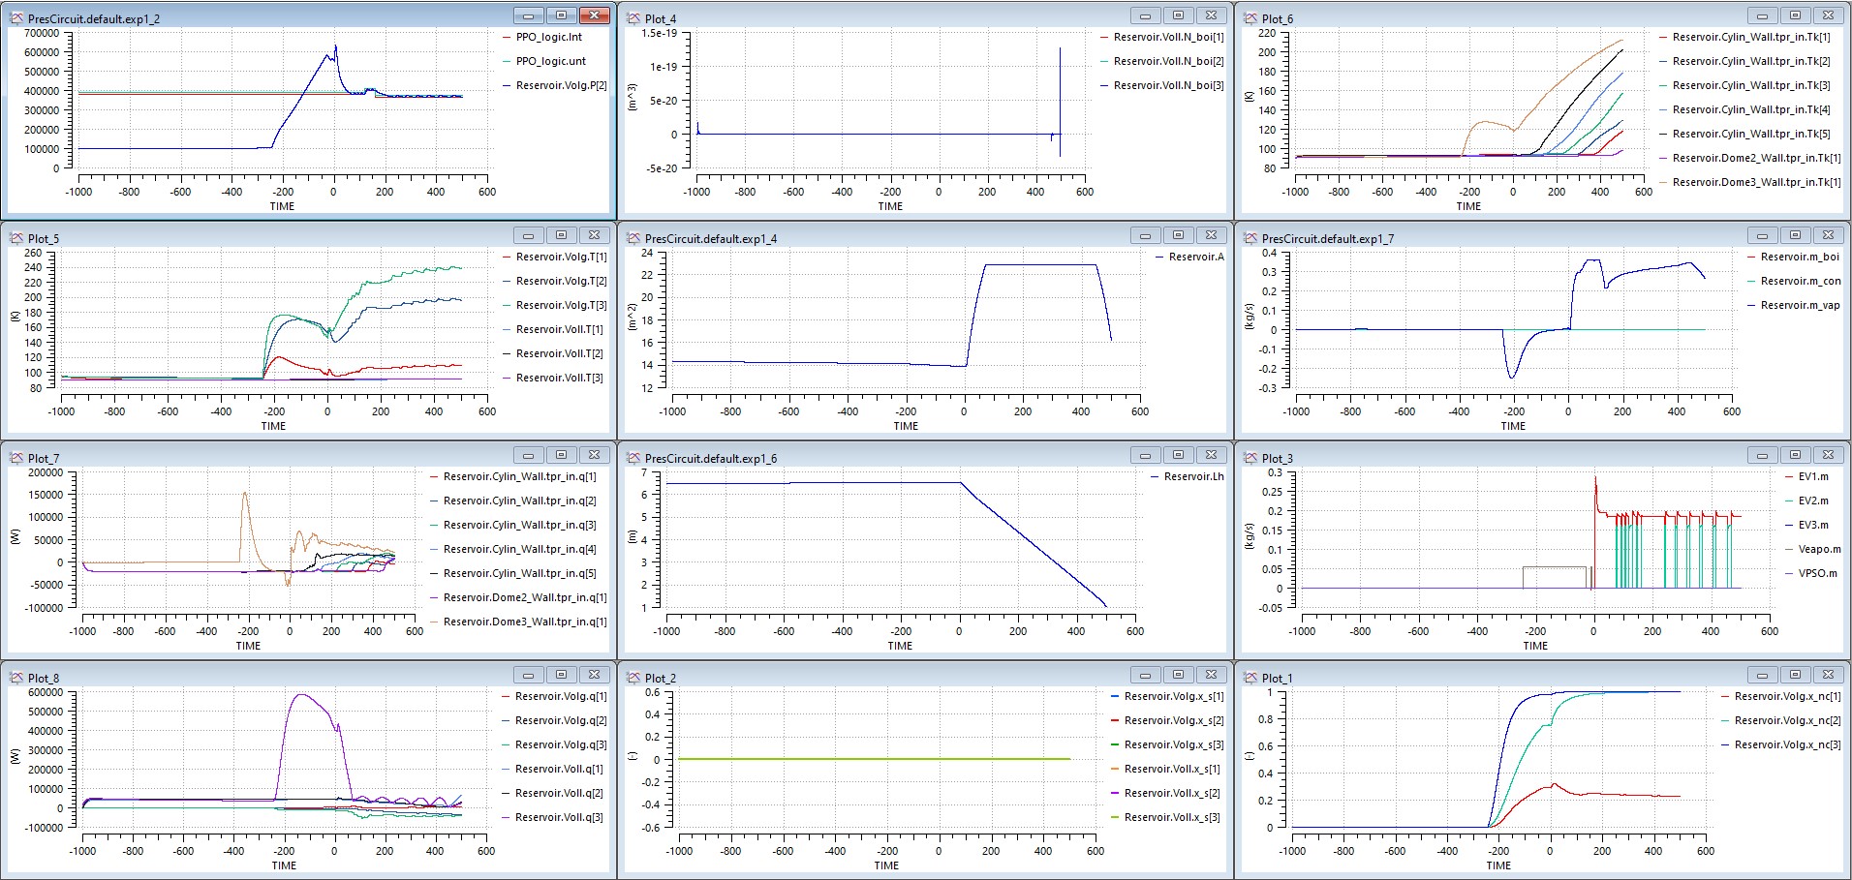This screenshot has height=880, width=1852.
Task: Maximize the Plot_4 window
Action: coord(1178,15)
